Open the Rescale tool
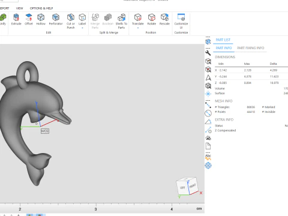Image resolution: width=288 pixels, height=216 pixels. [164, 19]
